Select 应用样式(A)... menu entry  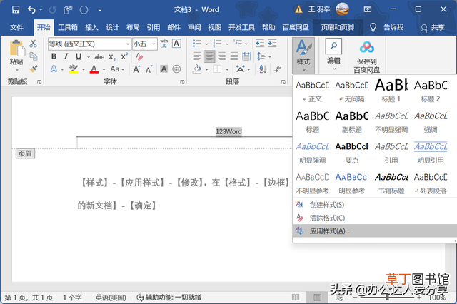pyautogui.click(x=375, y=231)
